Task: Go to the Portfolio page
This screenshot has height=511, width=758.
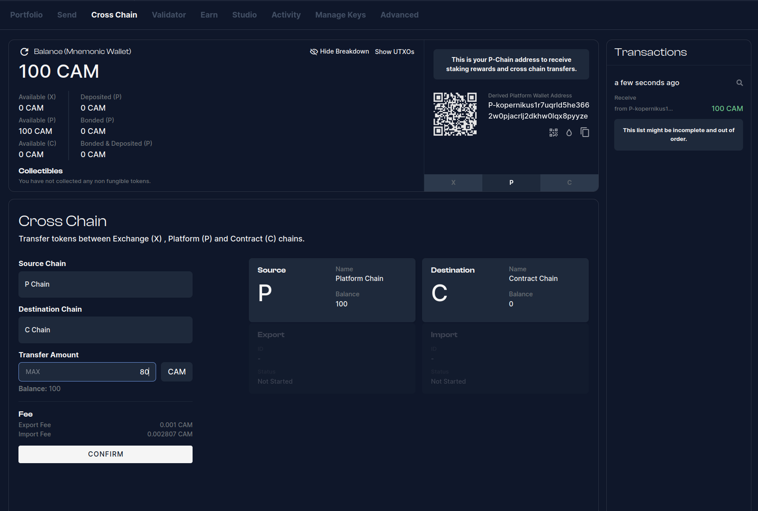Action: pos(26,15)
